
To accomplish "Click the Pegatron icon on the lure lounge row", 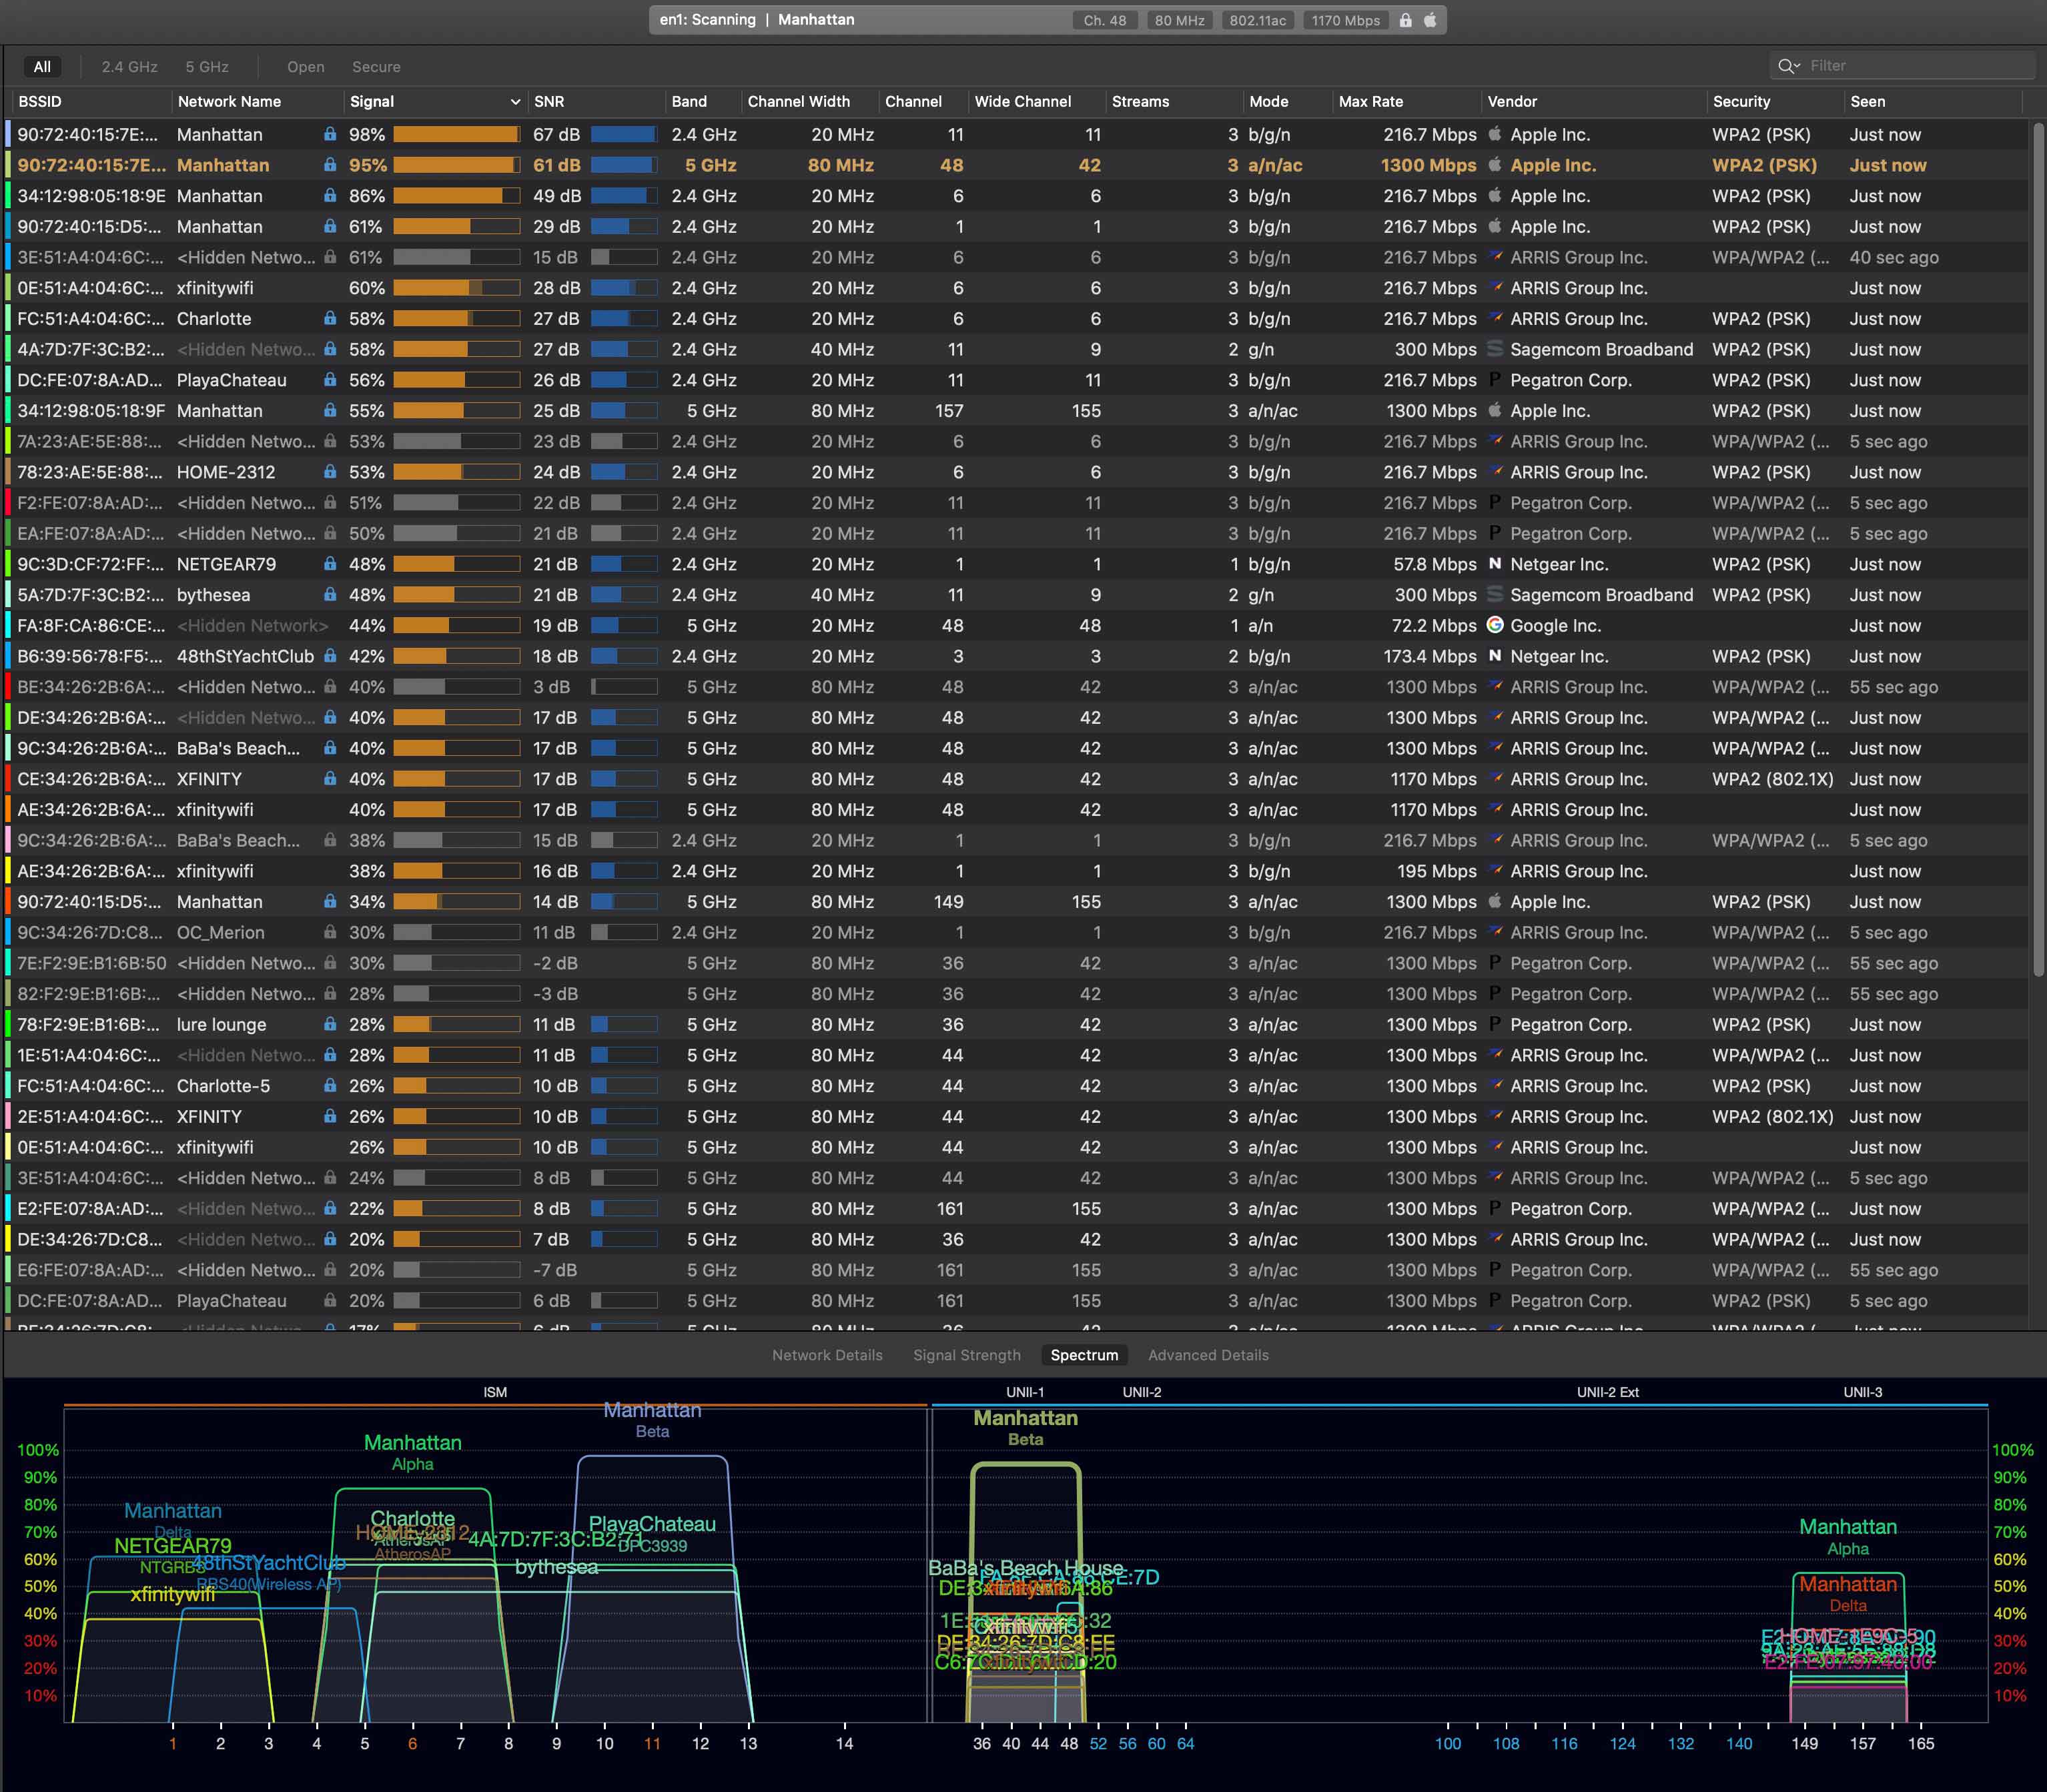I will pos(1495,1024).
